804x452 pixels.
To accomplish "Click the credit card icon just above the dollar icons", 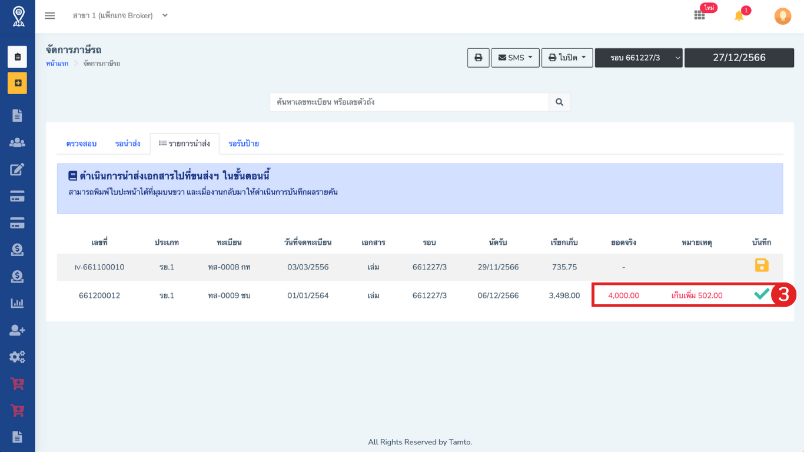I will [x=18, y=223].
